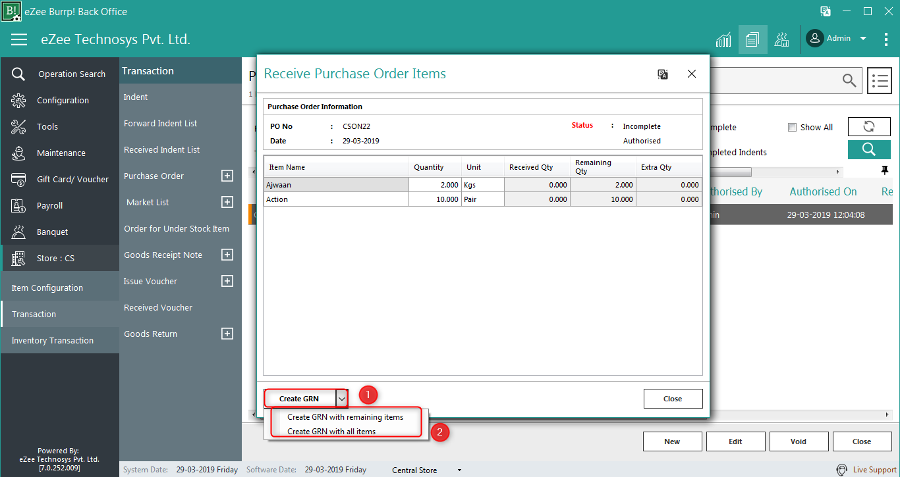Open Received Indent List

(161, 149)
